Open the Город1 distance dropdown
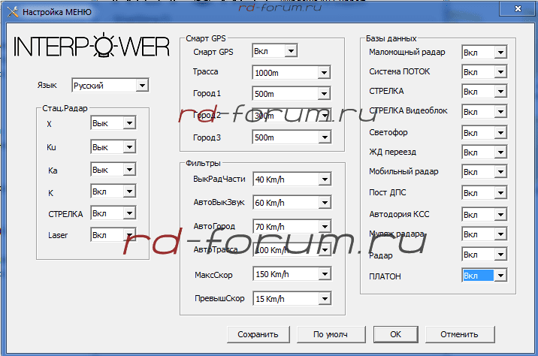 tap(324, 94)
